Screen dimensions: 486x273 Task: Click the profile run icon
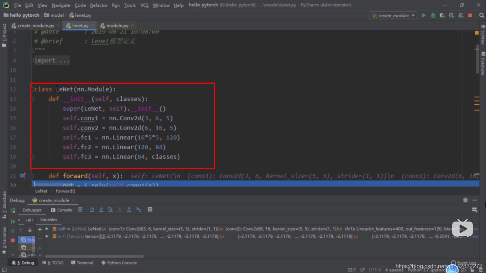(x=451, y=15)
